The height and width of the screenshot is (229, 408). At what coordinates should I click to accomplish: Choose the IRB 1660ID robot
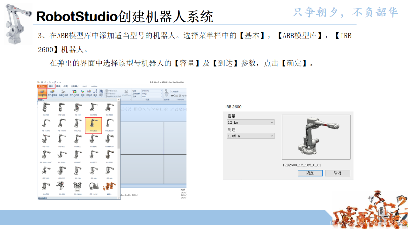click(x=62, y=125)
